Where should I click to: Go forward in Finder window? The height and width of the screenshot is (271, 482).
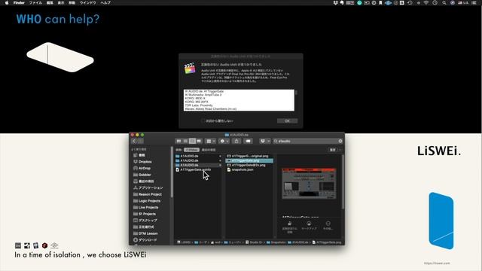[x=141, y=141]
